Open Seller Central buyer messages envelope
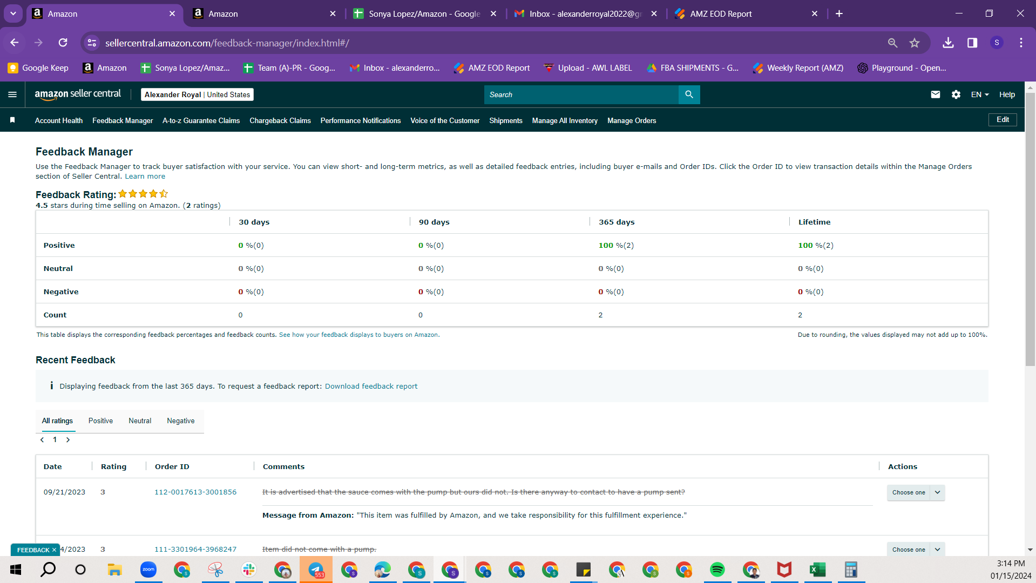Image resolution: width=1036 pixels, height=583 pixels. 935,94
